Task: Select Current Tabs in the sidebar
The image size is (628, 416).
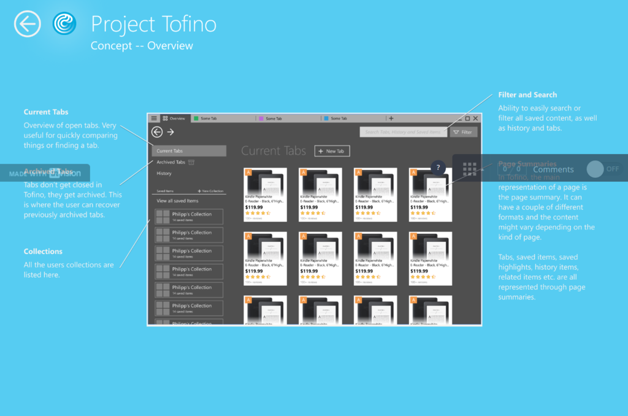Action: click(189, 151)
